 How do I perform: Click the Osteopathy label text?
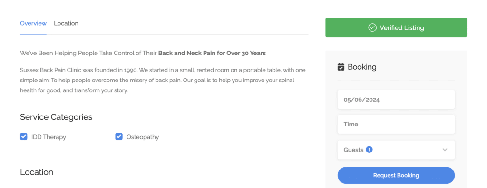pyautogui.click(x=143, y=137)
